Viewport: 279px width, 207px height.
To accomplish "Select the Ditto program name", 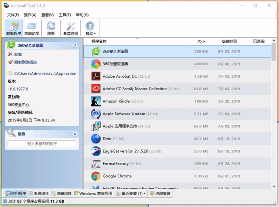I will (x=107, y=139).
